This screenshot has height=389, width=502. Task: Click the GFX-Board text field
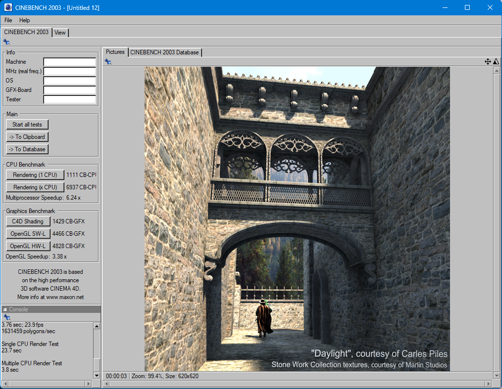(69, 90)
